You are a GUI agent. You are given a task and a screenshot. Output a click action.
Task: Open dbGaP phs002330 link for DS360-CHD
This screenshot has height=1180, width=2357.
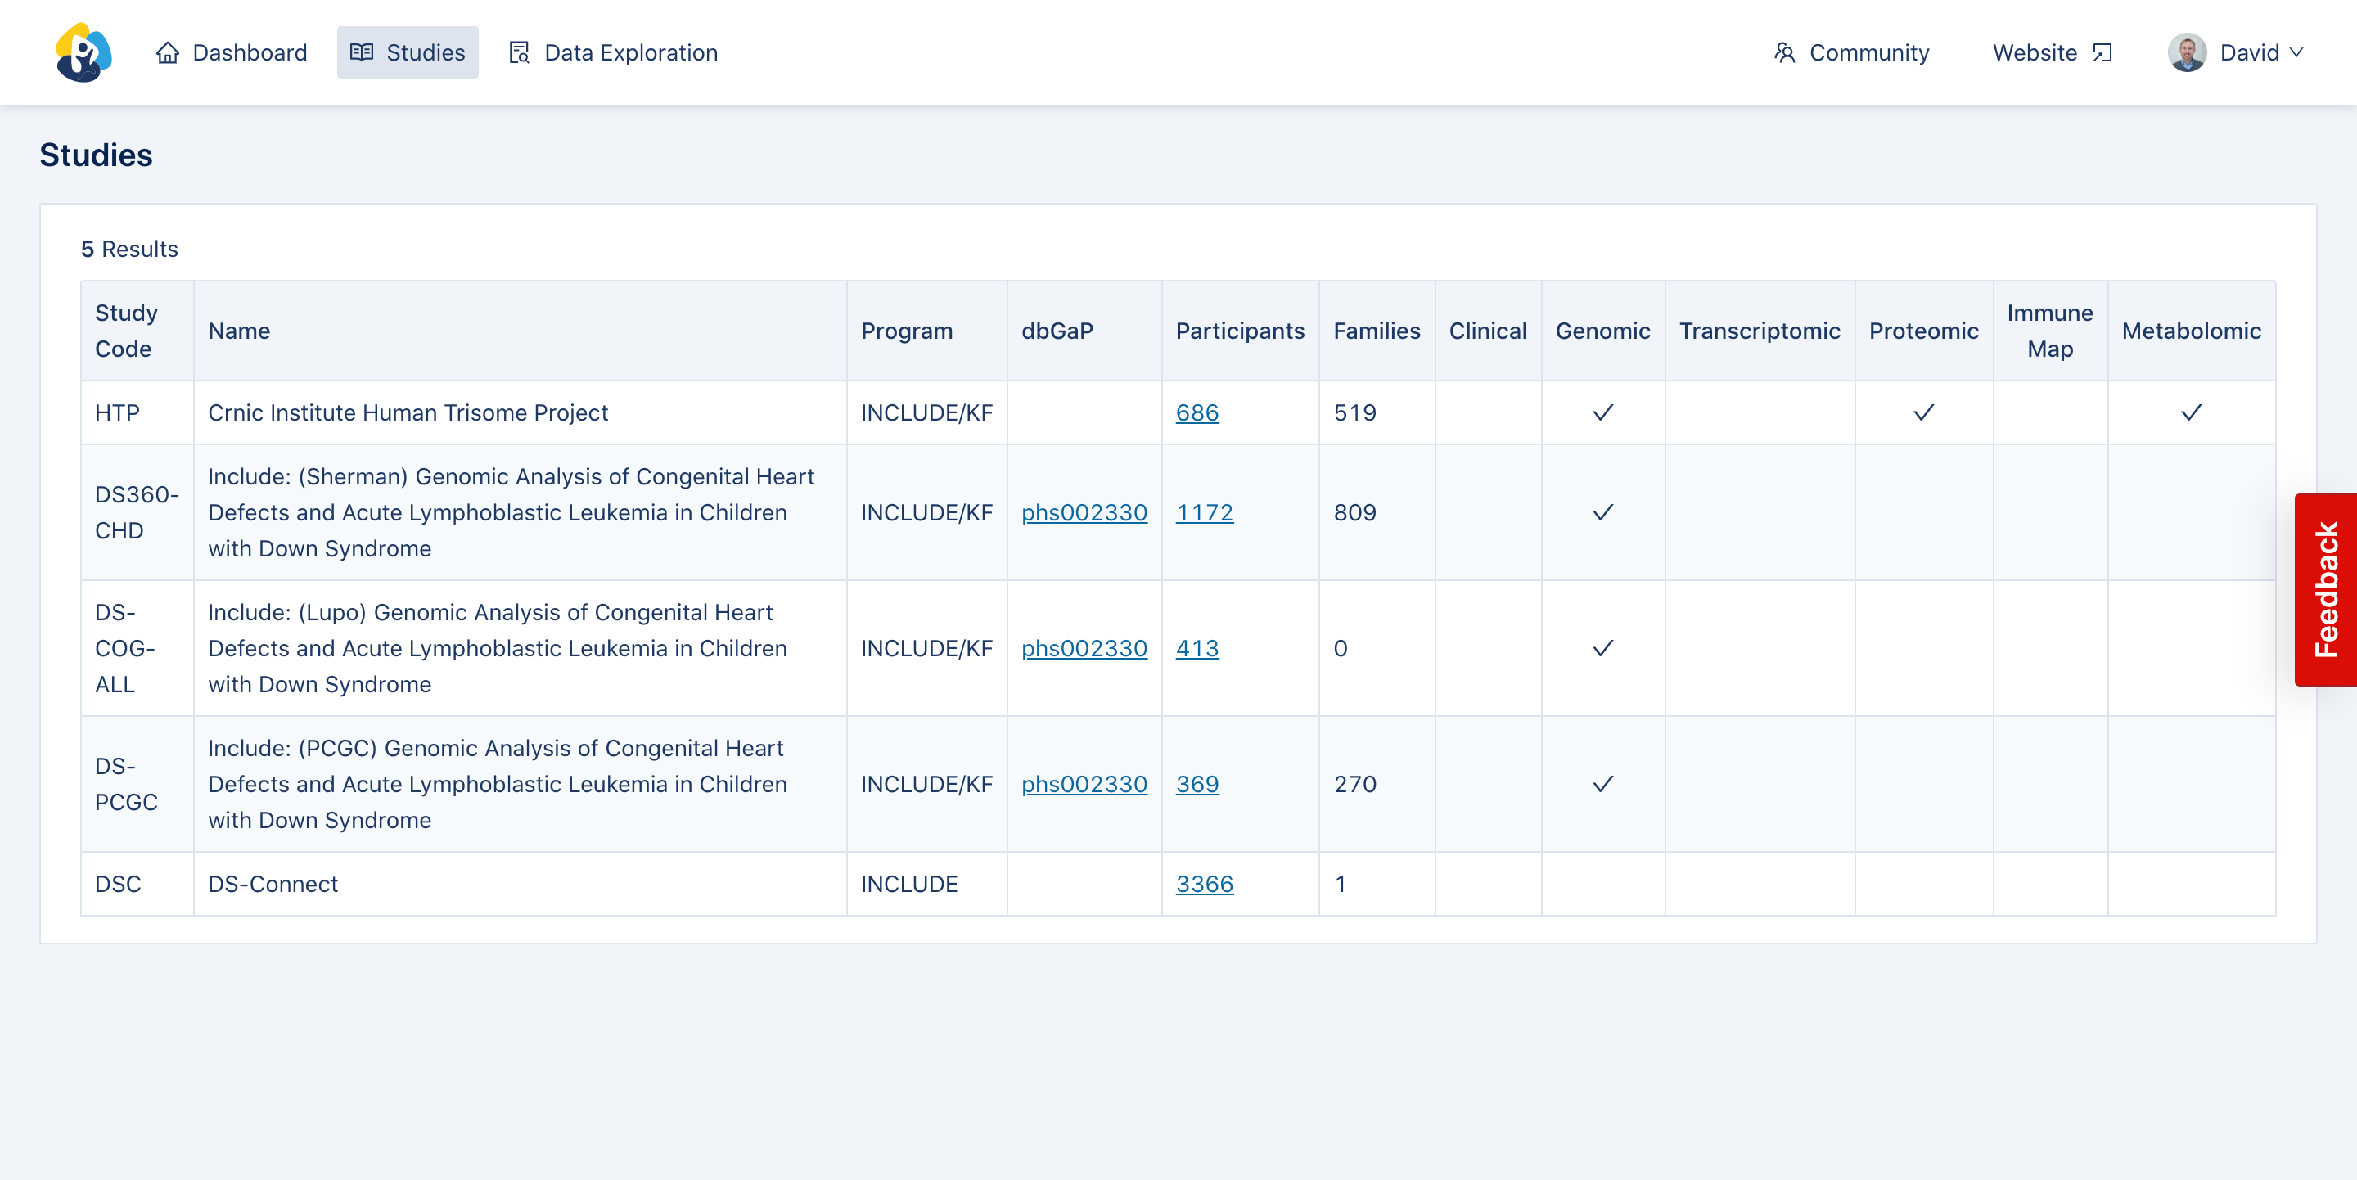click(1084, 512)
